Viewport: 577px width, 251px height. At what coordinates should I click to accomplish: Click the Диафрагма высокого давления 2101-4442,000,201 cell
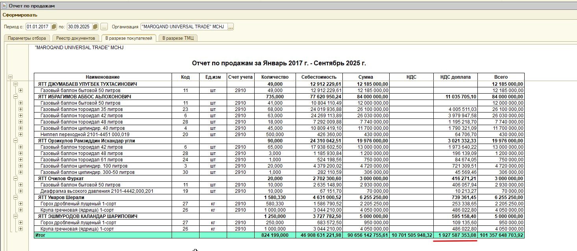click(x=103, y=191)
